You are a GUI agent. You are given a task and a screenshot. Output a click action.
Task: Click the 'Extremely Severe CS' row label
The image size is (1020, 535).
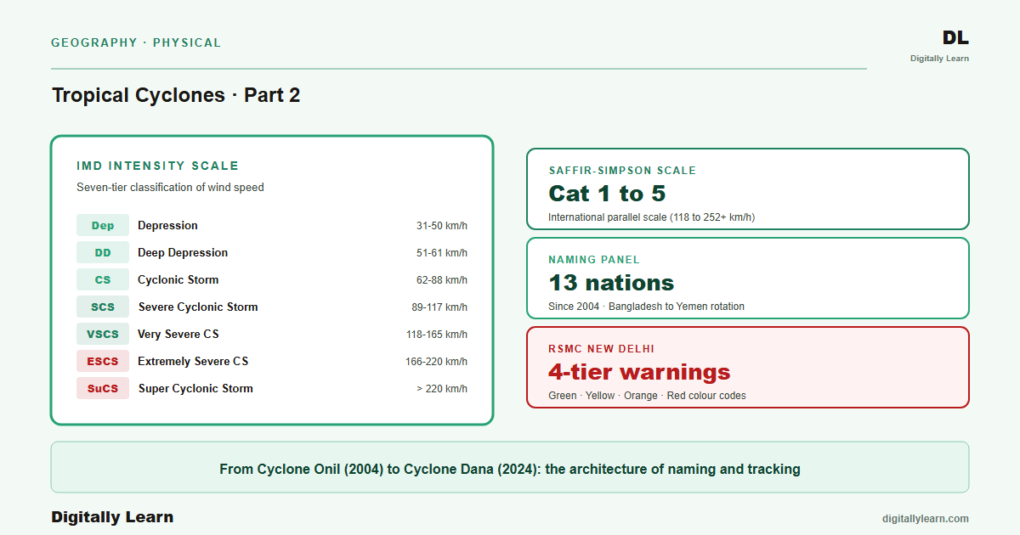tap(193, 361)
